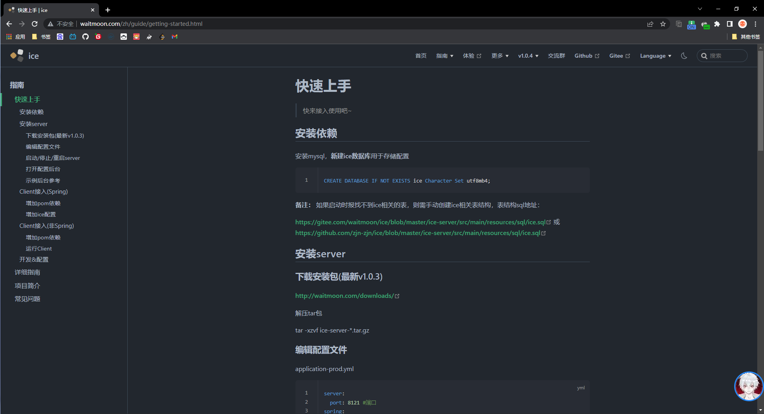Image resolution: width=764 pixels, height=414 pixels.
Task: Expand the v1.0.4 version dropdown
Action: [528, 56]
